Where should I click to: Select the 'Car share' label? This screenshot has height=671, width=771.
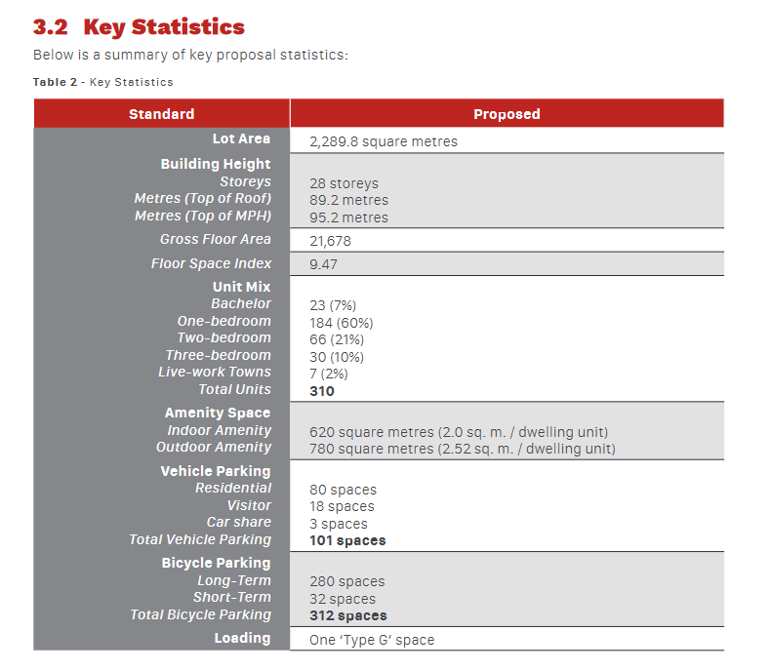click(238, 522)
